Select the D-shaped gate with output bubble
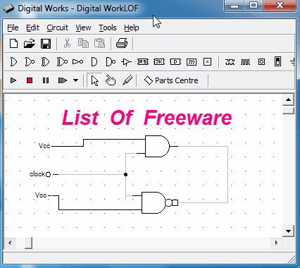Screen dimensions: 300x268 pos(111,62)
